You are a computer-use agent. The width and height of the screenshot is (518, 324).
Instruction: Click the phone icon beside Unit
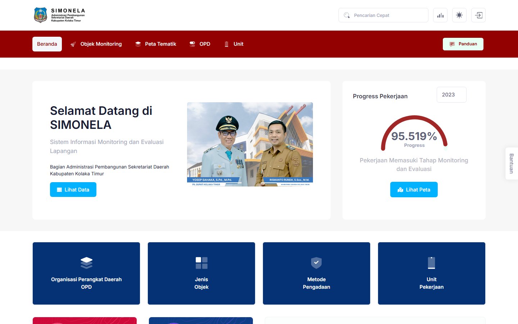226,44
